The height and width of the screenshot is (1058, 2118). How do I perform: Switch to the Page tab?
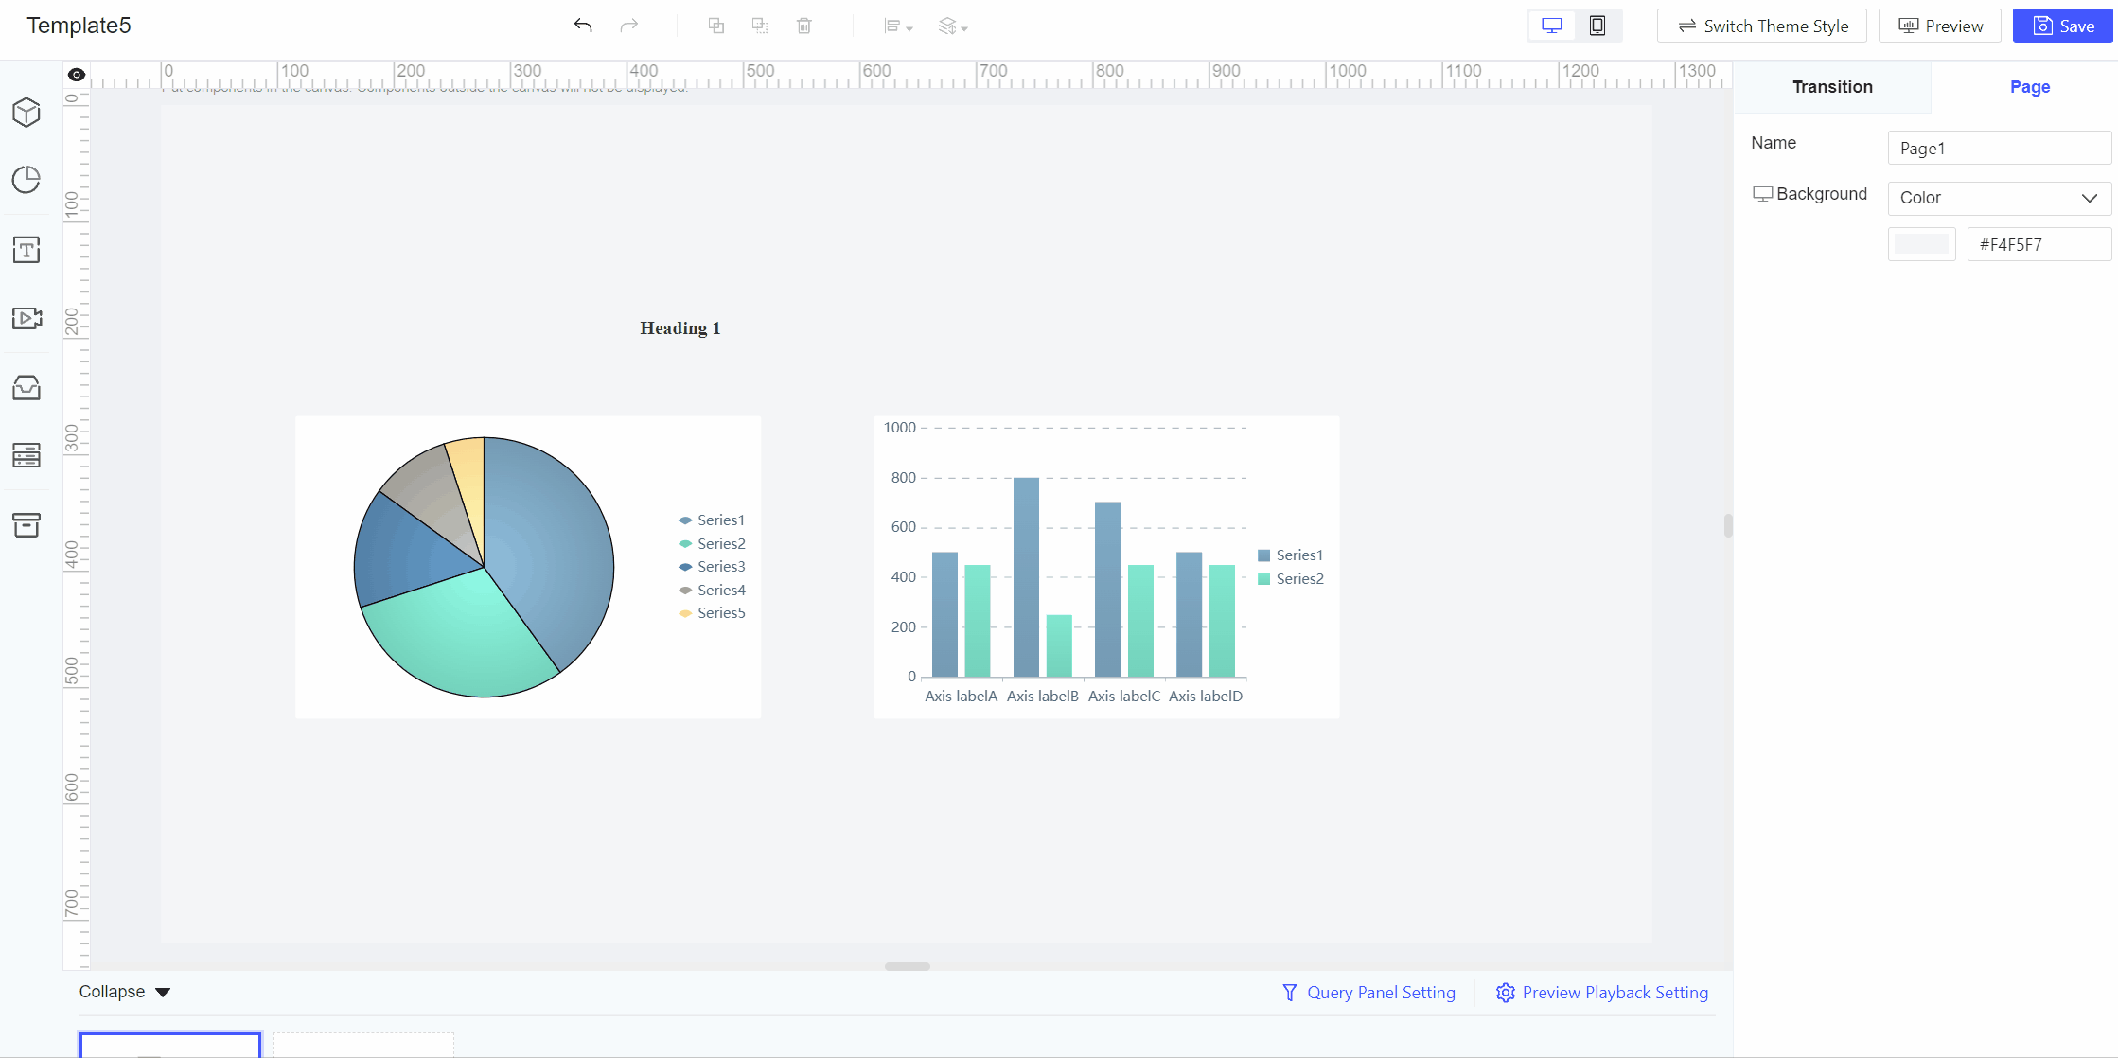2030,87
